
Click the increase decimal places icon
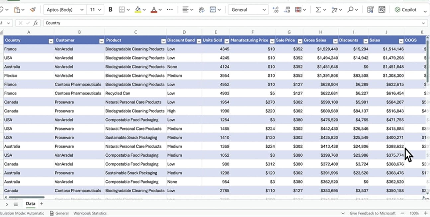click(x=275, y=10)
